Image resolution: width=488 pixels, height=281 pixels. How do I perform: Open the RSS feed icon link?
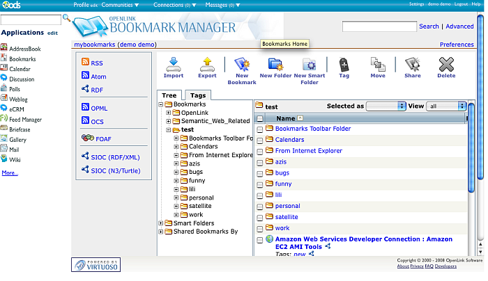pyautogui.click(x=86, y=63)
